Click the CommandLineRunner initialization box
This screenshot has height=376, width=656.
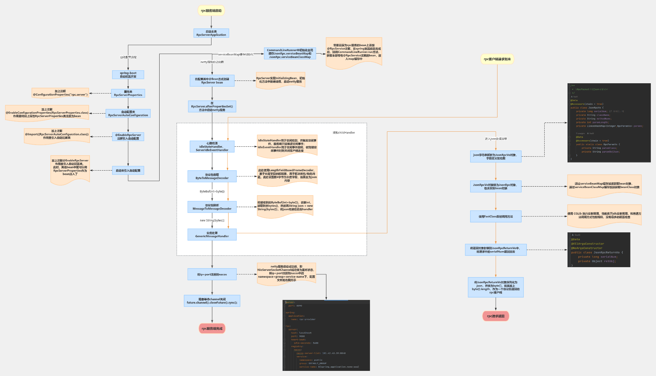[290, 54]
